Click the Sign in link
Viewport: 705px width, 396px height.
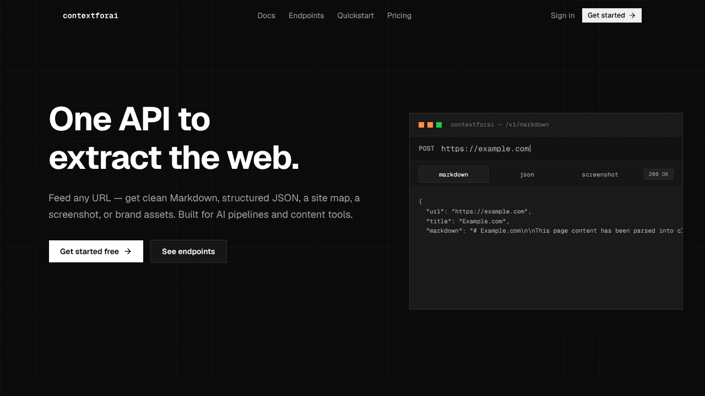[x=562, y=15]
